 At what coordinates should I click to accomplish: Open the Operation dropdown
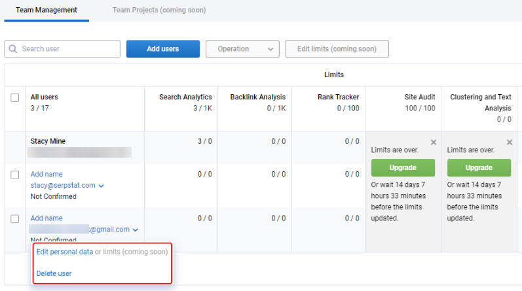(242, 49)
